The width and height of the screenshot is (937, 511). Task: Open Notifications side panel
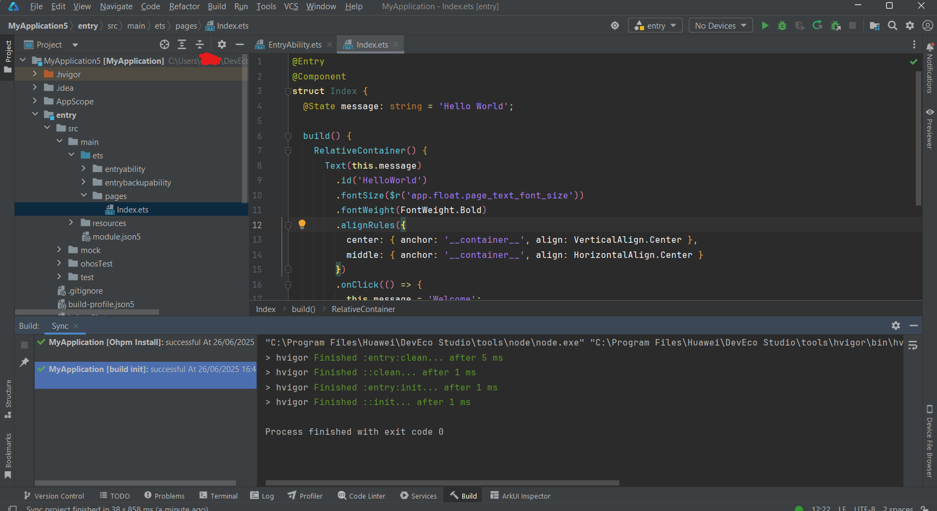(x=930, y=69)
